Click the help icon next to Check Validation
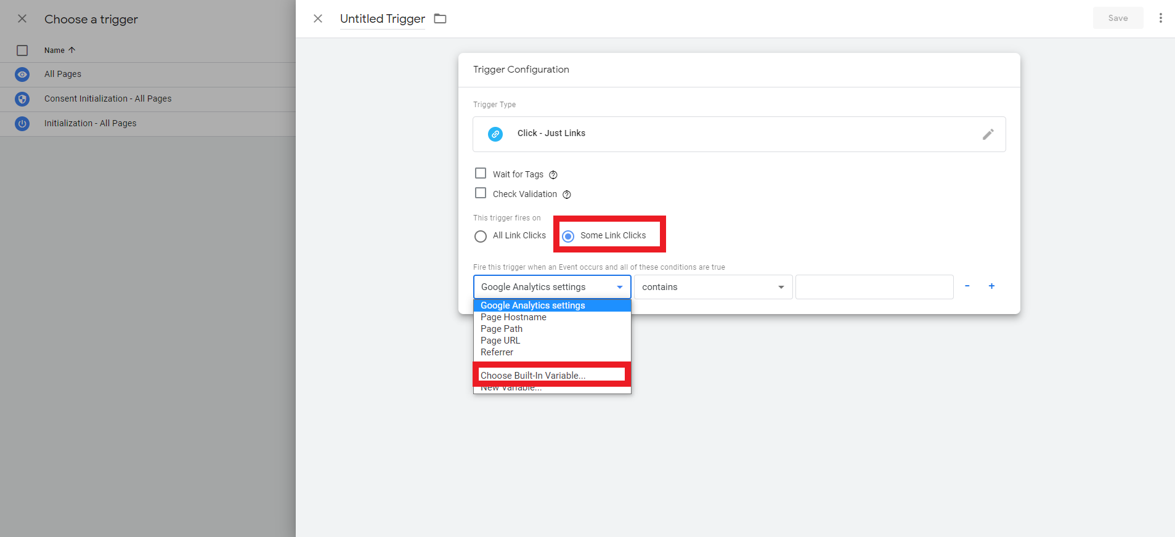 (x=566, y=195)
